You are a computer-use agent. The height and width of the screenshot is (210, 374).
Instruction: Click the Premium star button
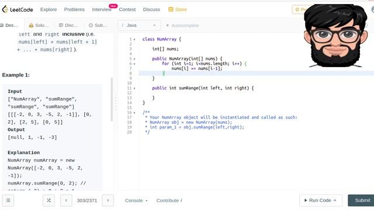pyautogui.click(x=299, y=9)
